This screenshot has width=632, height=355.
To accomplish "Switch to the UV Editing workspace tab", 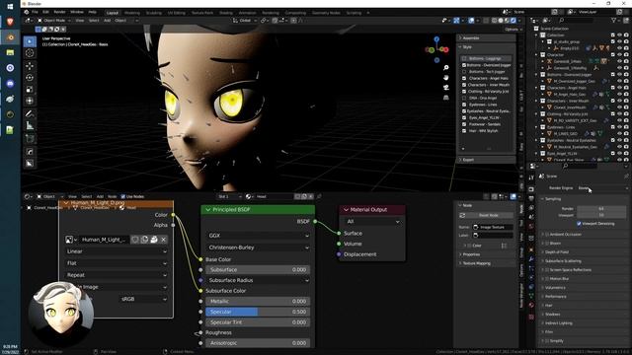I will [177, 13].
